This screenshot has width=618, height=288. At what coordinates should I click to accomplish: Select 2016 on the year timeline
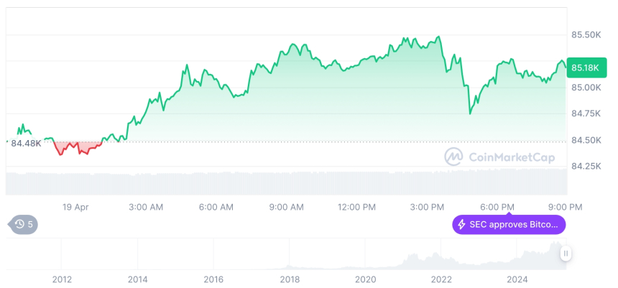pos(213,279)
